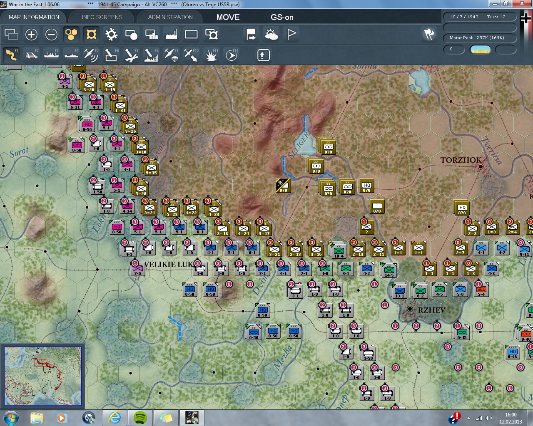This screenshot has width=533, height=426.
Task: Click the date and turn display
Action: (479, 17)
